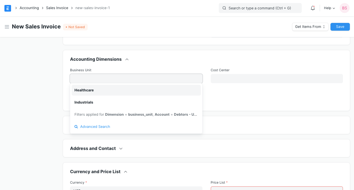The image size is (354, 190).
Task: Open the notifications bell
Action: [313, 8]
